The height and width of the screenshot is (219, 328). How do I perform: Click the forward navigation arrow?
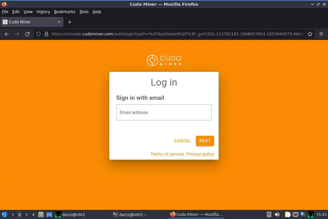pyautogui.click(x=17, y=34)
